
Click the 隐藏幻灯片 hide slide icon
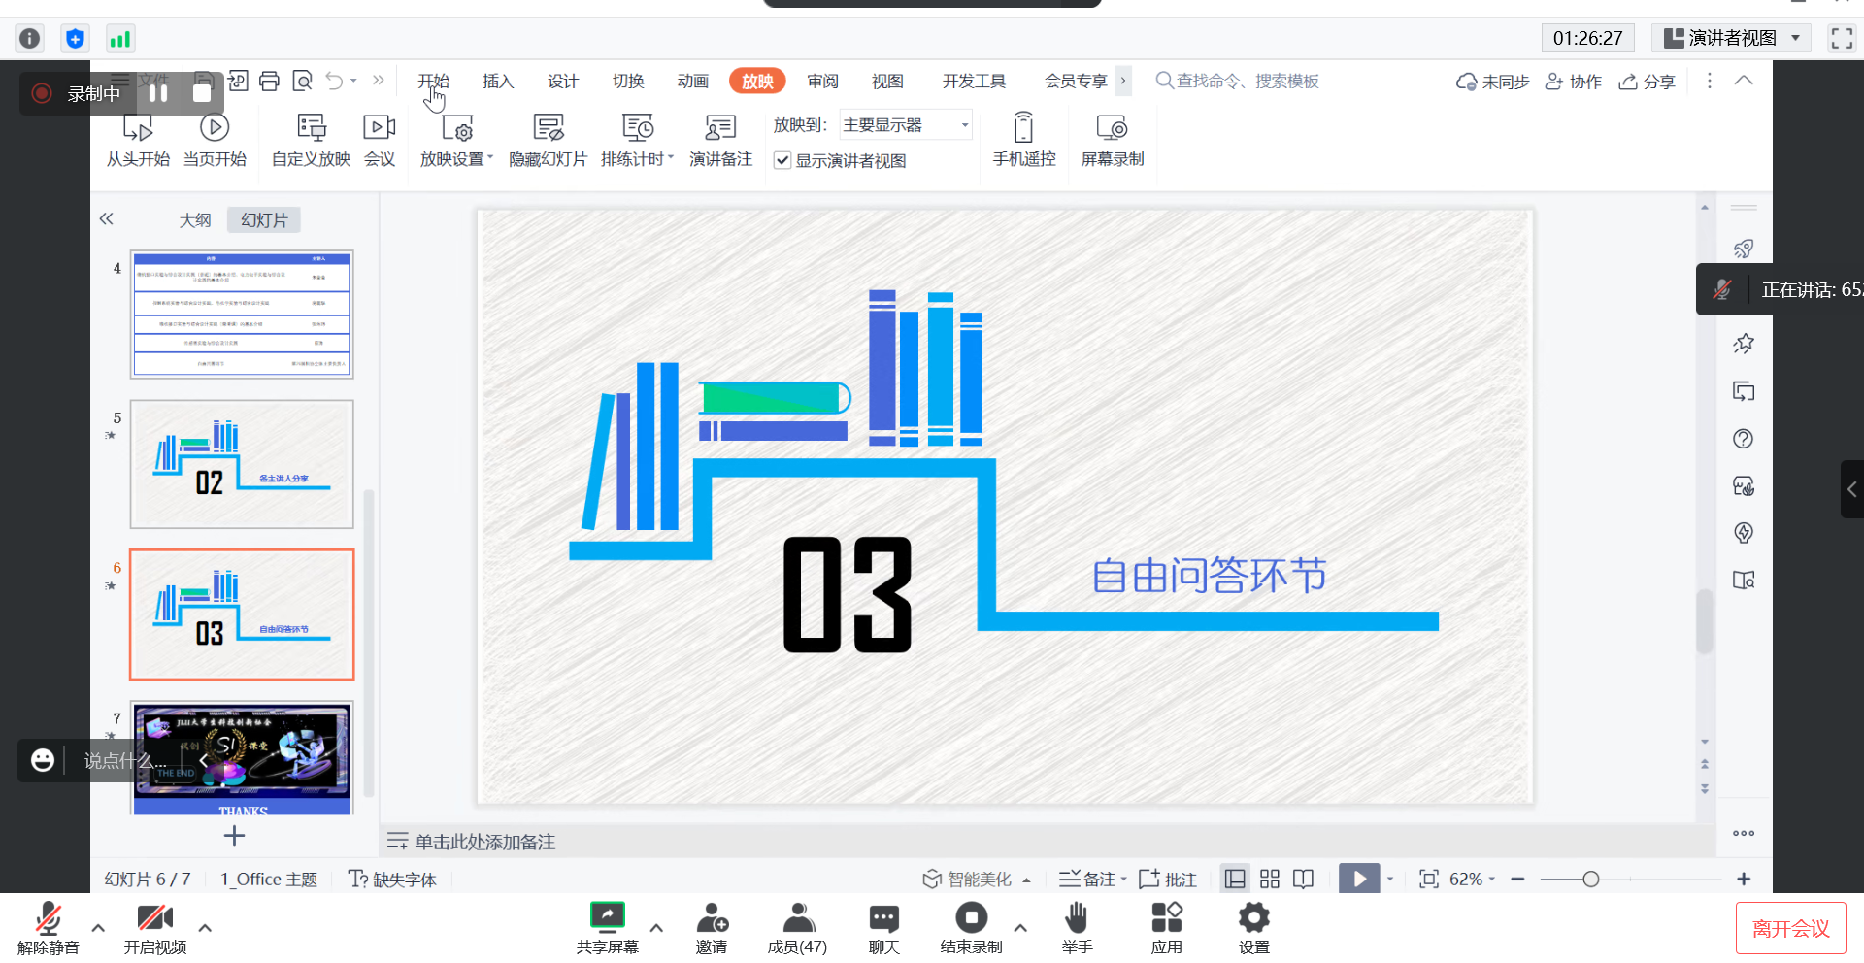pos(548,128)
